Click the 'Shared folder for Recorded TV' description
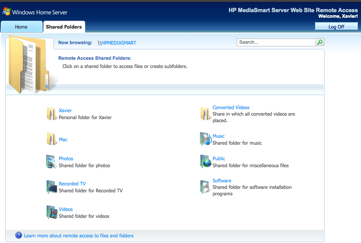The width and height of the screenshot is (361, 243). [90, 191]
